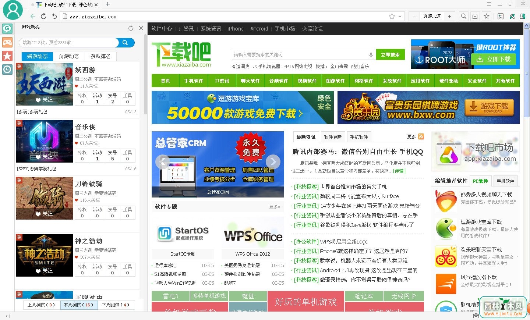Select the orange gamepad sidebar icon
The image size is (530, 320).
[7, 42]
